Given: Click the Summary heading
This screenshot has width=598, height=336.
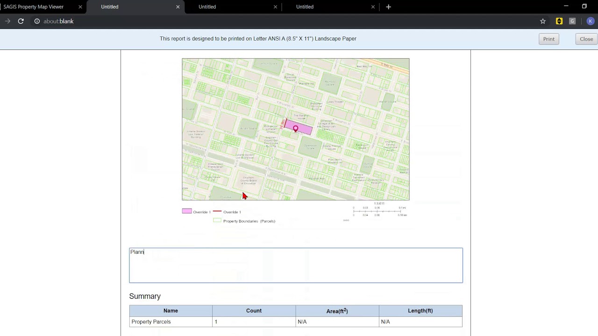Looking at the screenshot, I should point(145,296).
